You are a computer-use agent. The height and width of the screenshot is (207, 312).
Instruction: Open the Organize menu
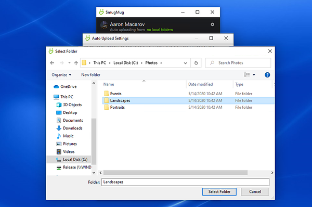coord(61,75)
